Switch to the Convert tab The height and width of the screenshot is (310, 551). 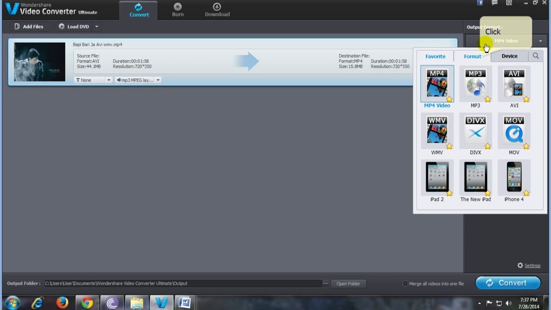pyautogui.click(x=139, y=10)
